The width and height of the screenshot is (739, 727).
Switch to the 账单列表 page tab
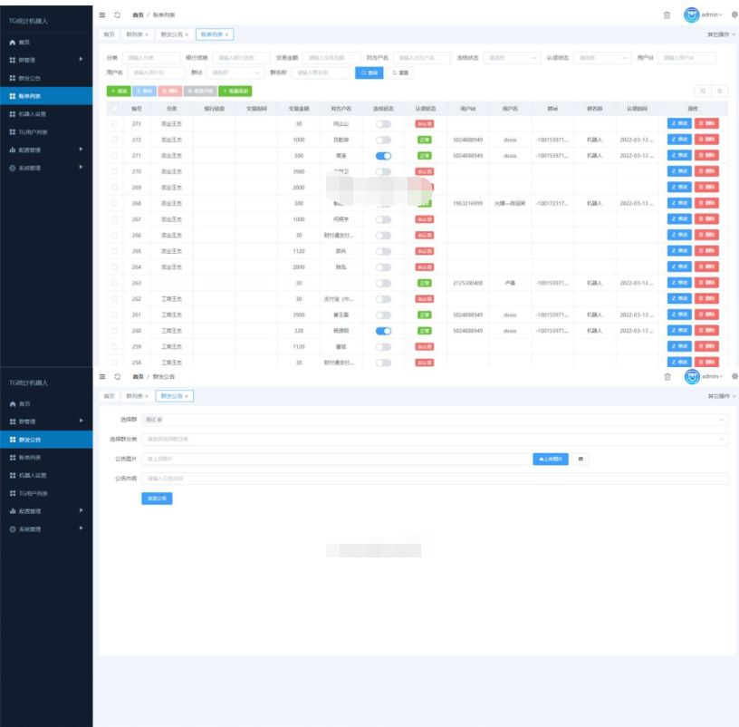point(210,34)
